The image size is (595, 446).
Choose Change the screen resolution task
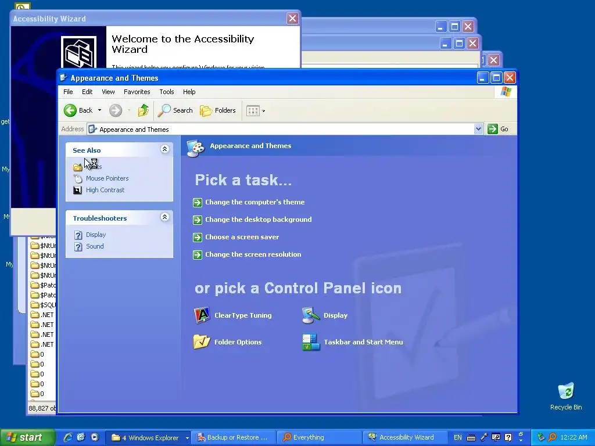click(x=253, y=254)
